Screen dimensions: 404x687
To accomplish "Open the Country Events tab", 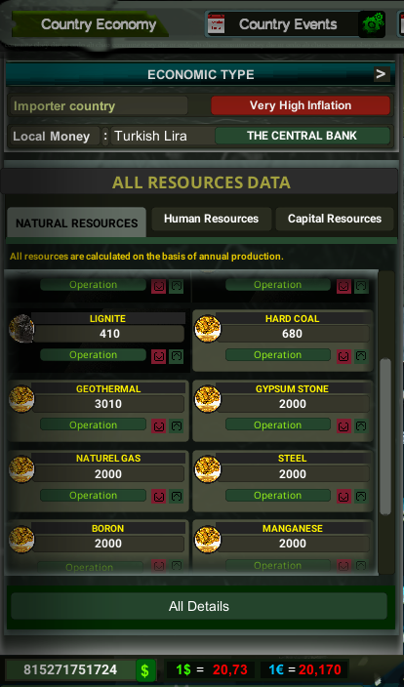I will point(288,24).
